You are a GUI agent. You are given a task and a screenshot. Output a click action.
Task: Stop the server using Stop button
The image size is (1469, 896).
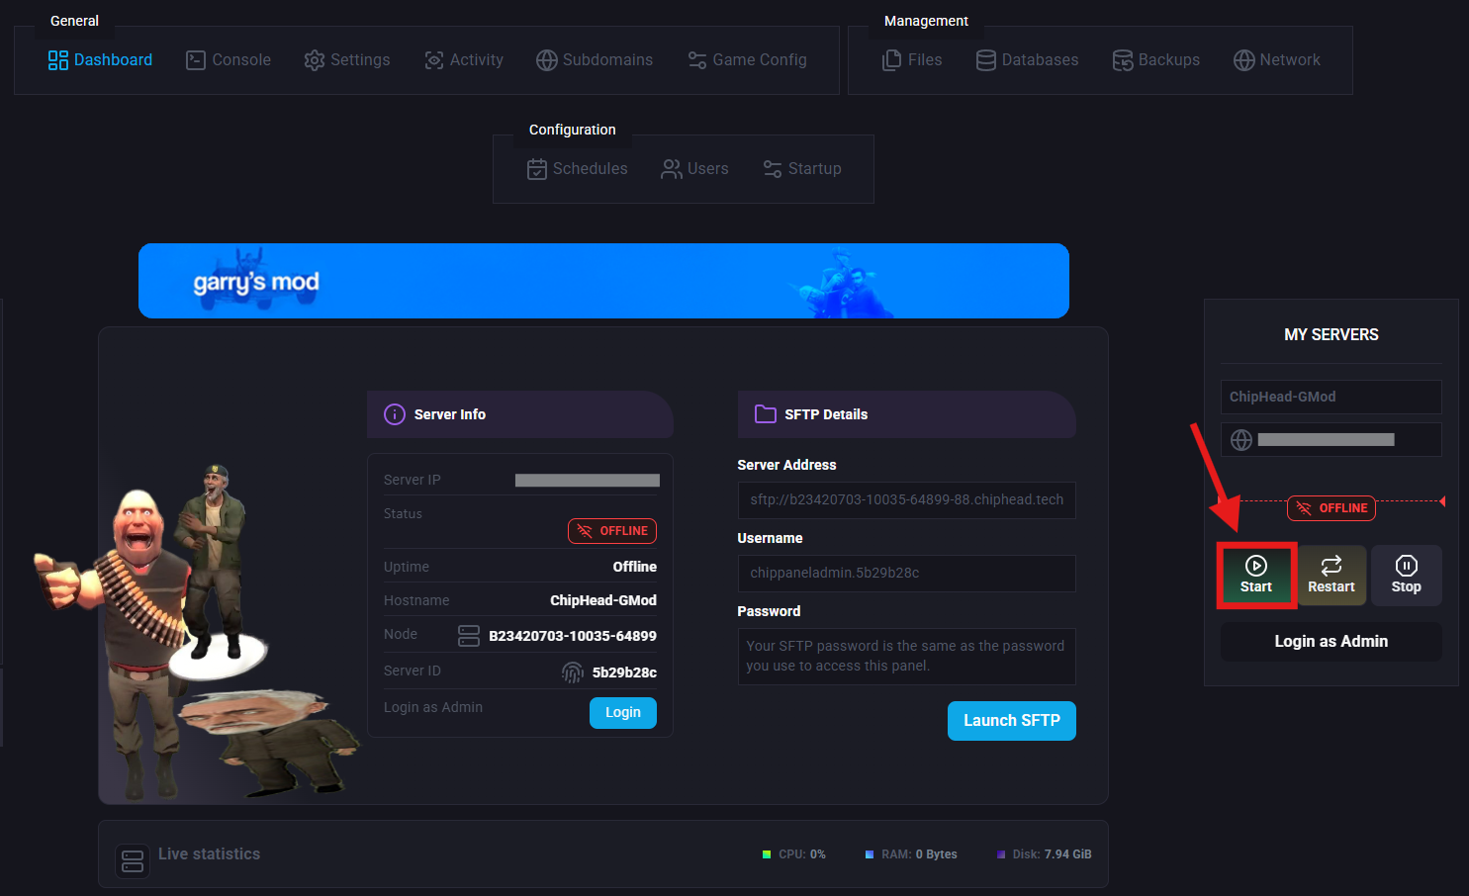click(x=1406, y=575)
